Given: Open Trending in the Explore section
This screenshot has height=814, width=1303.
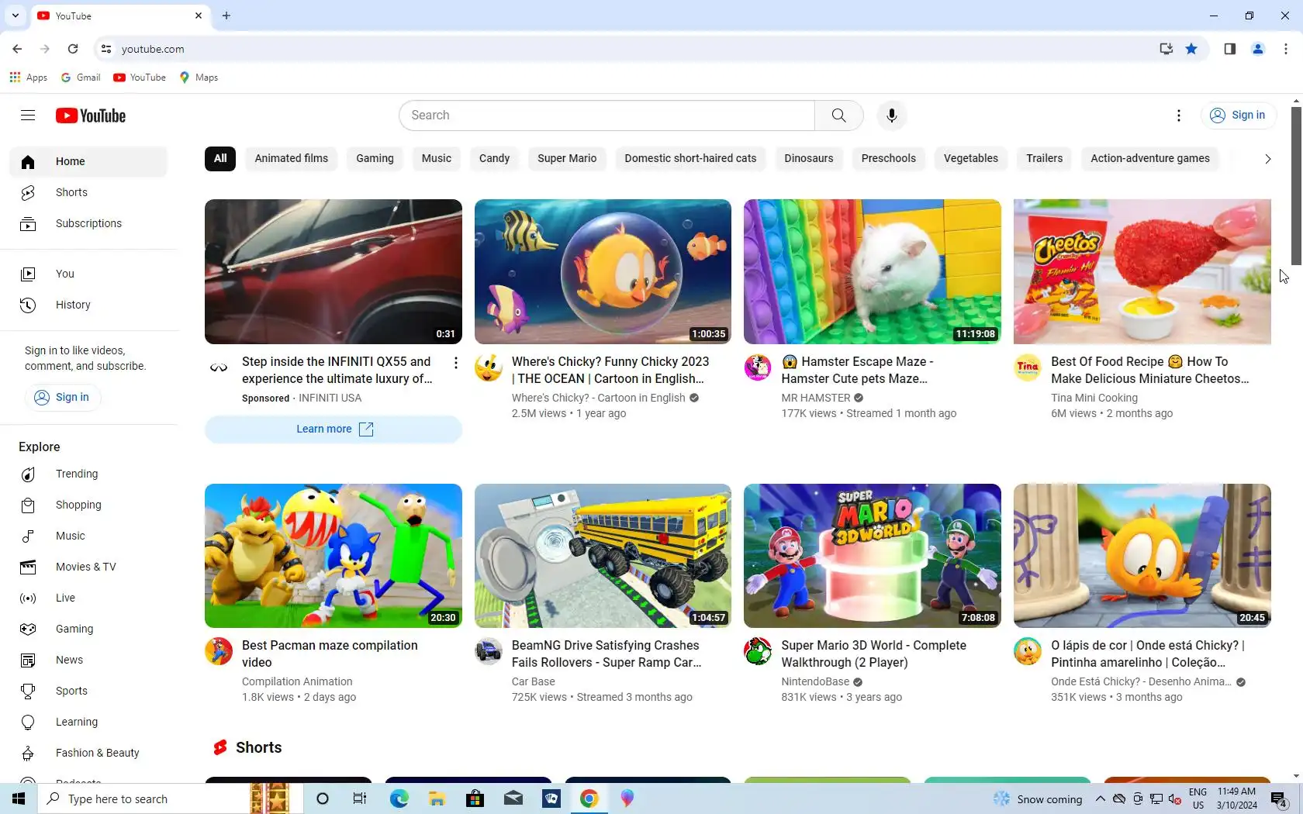Looking at the screenshot, I should tap(88, 474).
